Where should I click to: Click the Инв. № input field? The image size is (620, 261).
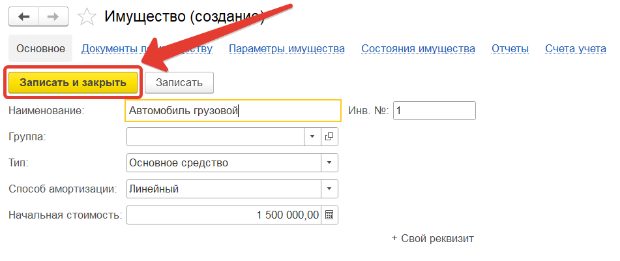[x=434, y=111]
